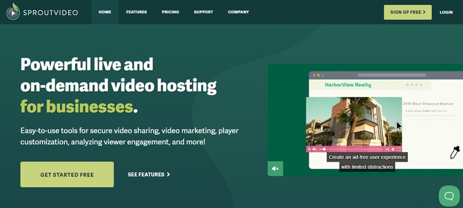
Task: Unmute the demo video with muted speaker button
Action: [275, 168]
